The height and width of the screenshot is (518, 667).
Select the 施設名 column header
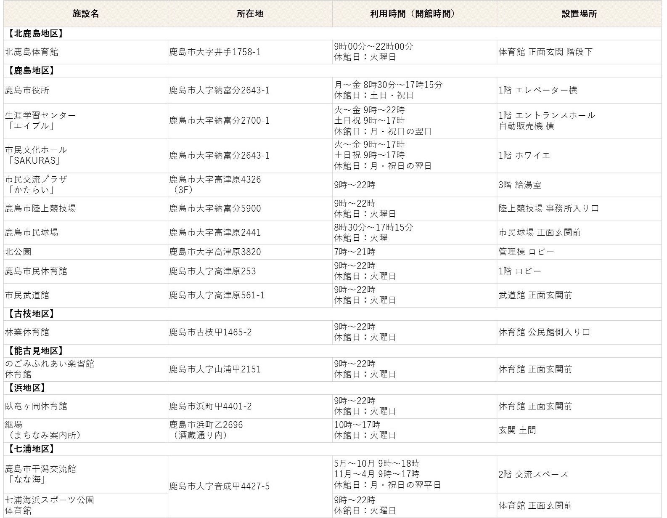click(x=85, y=14)
